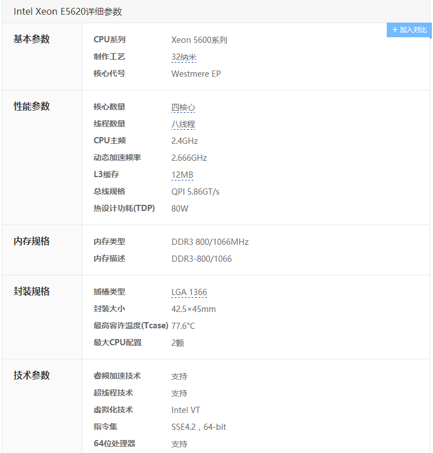Select the 插槽类型 label

[x=109, y=292]
